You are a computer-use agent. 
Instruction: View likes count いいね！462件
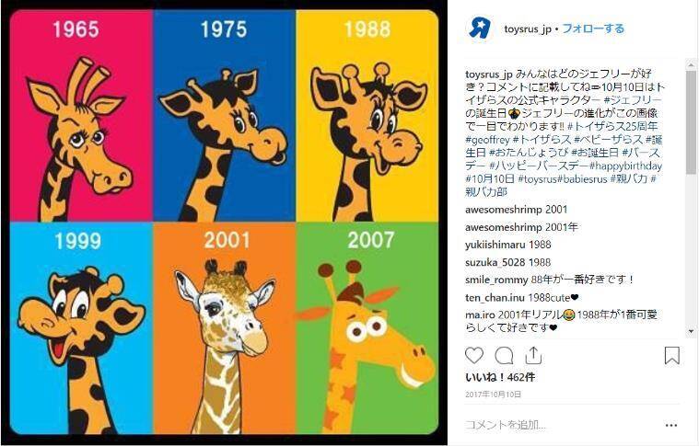(x=500, y=377)
